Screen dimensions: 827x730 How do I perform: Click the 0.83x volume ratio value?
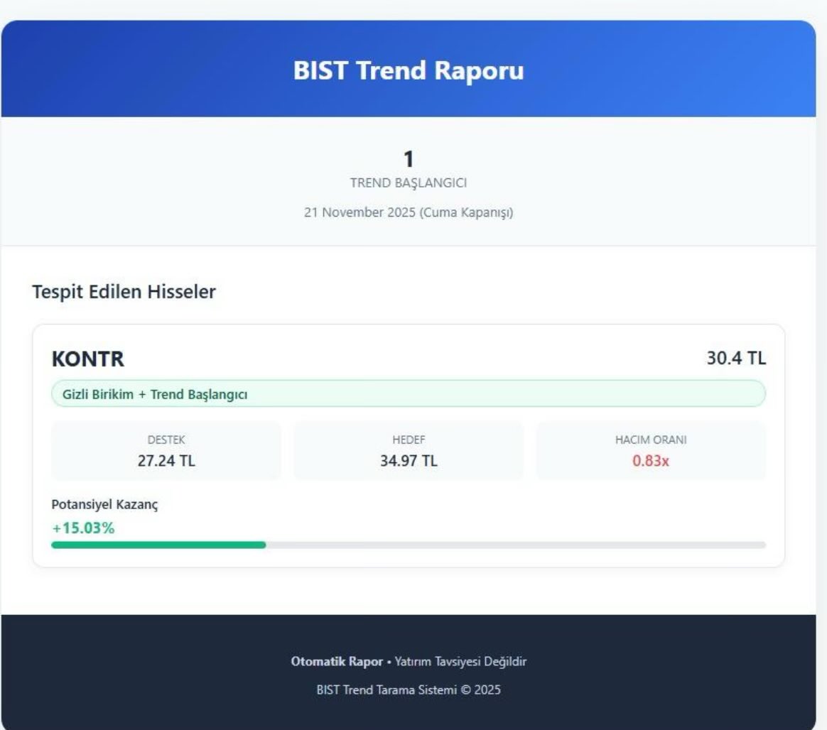[x=651, y=461]
